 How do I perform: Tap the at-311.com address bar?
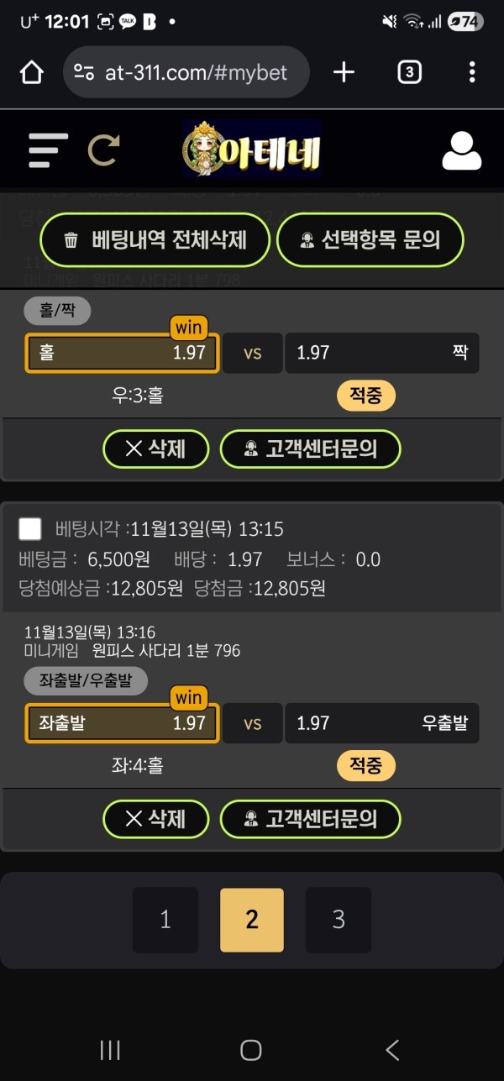click(186, 72)
